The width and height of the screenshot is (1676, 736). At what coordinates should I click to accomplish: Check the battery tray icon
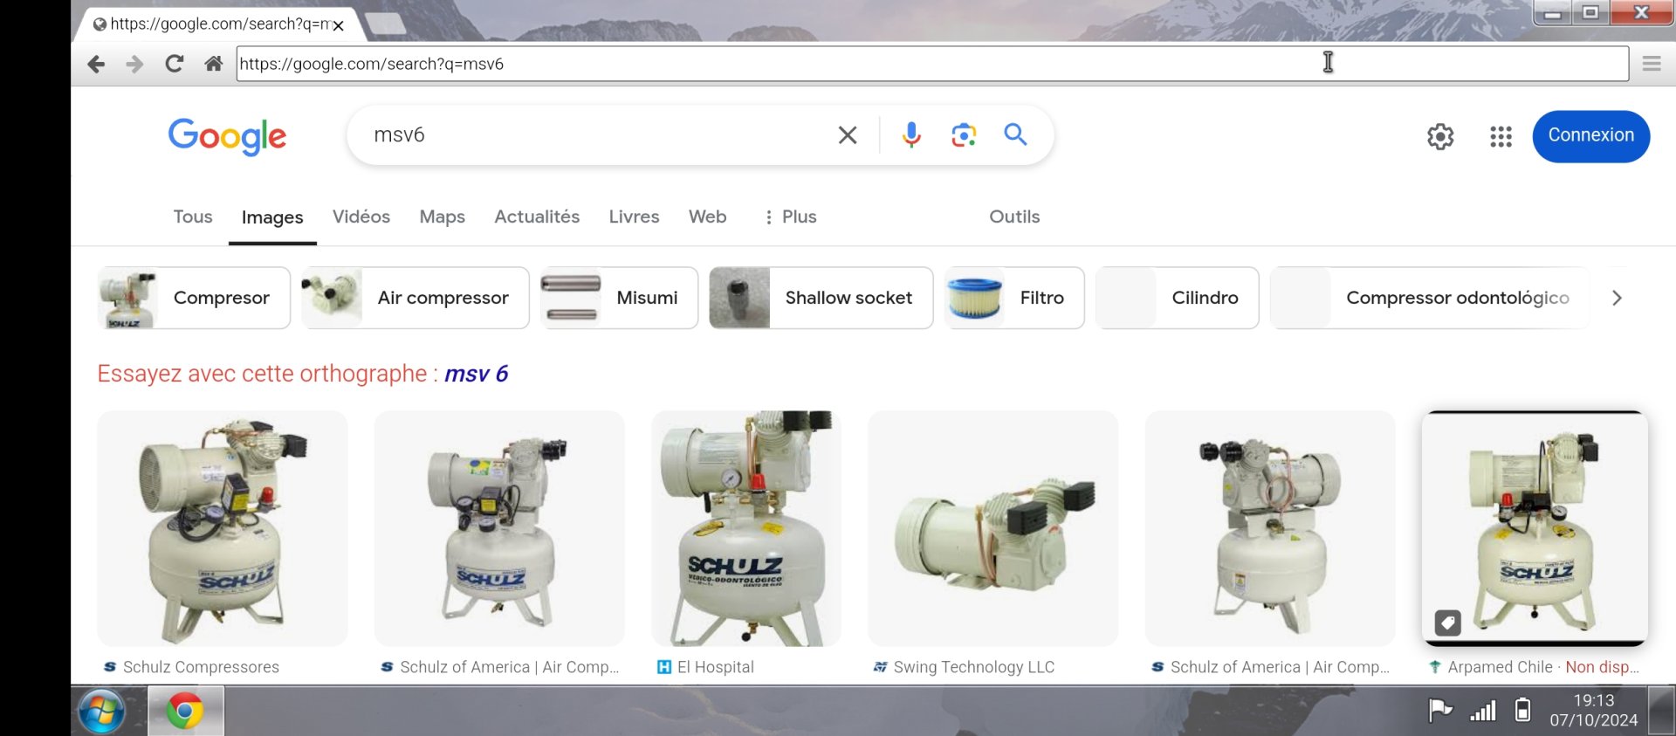click(x=1522, y=710)
